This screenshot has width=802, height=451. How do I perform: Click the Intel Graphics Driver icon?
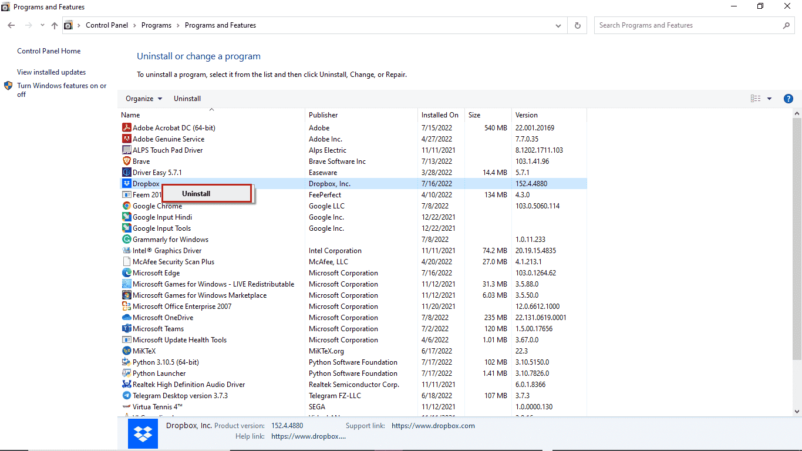126,250
